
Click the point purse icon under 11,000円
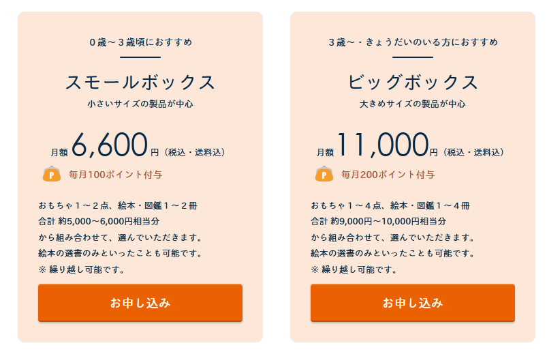click(324, 175)
